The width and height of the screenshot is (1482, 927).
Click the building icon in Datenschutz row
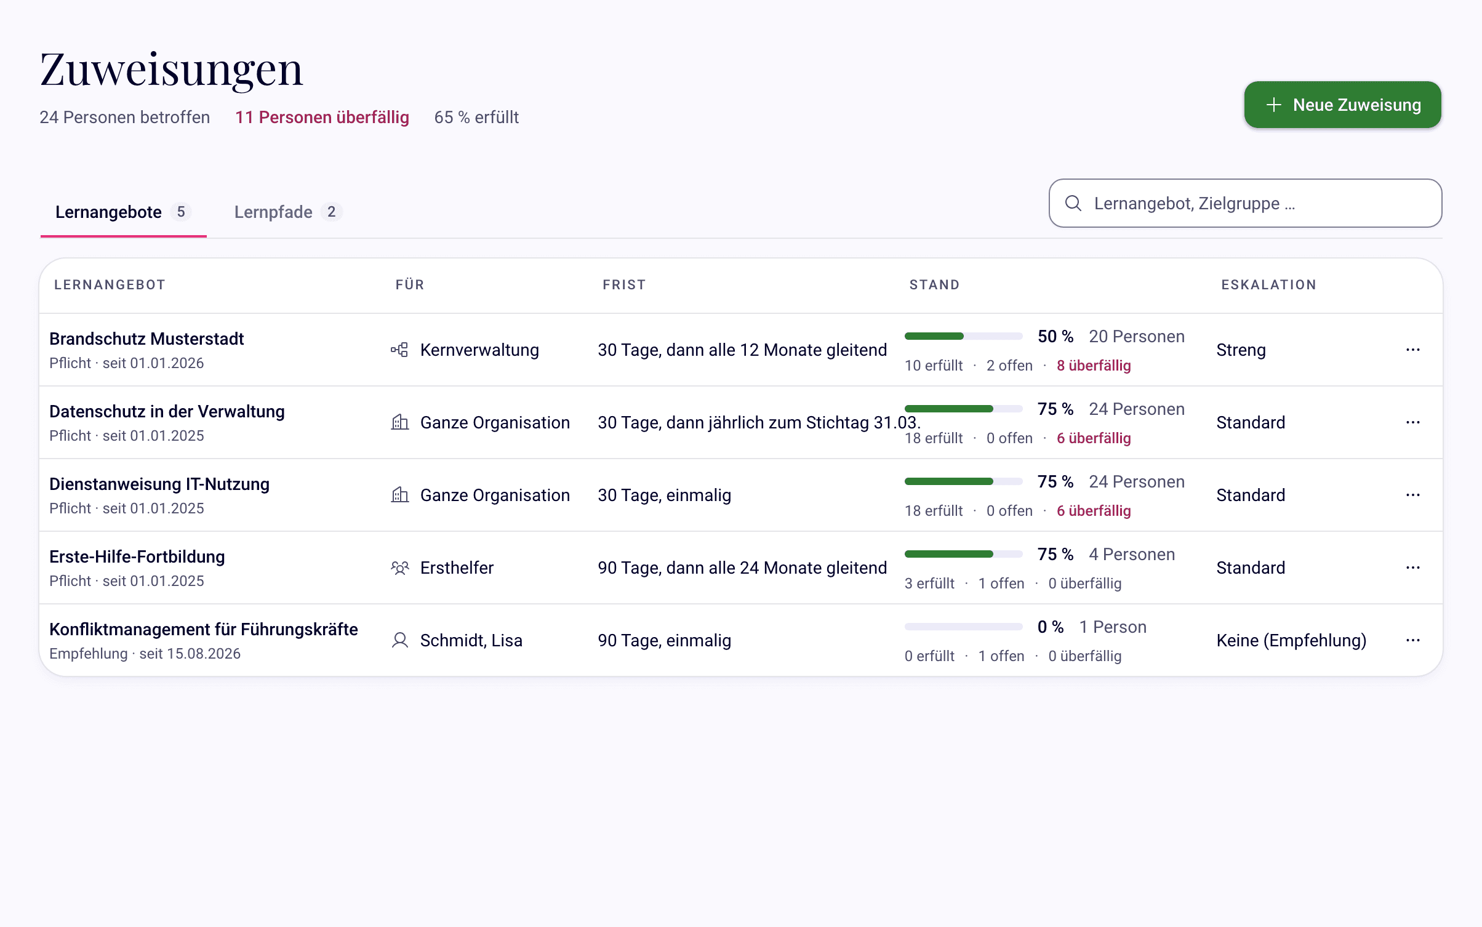click(399, 422)
